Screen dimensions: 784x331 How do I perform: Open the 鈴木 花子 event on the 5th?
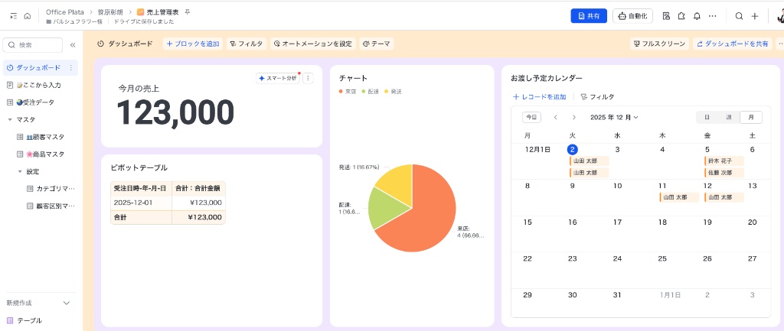click(x=724, y=161)
